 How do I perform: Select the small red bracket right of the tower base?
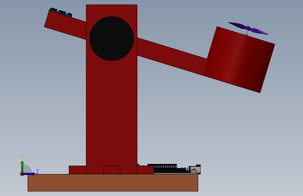click(x=145, y=170)
